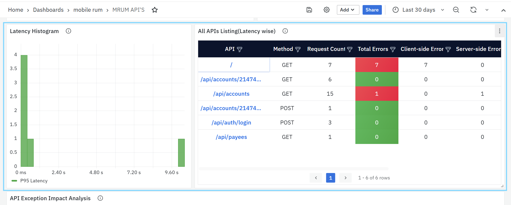Filter the API column
Viewport: 511px width, 205px height.
pyautogui.click(x=240, y=49)
